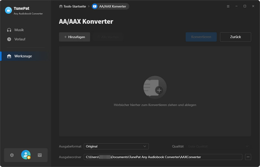Viewport: 260px width, 167px height.
Task: Click the toolbox icon beside Werkzeuge
Action: tap(9, 56)
